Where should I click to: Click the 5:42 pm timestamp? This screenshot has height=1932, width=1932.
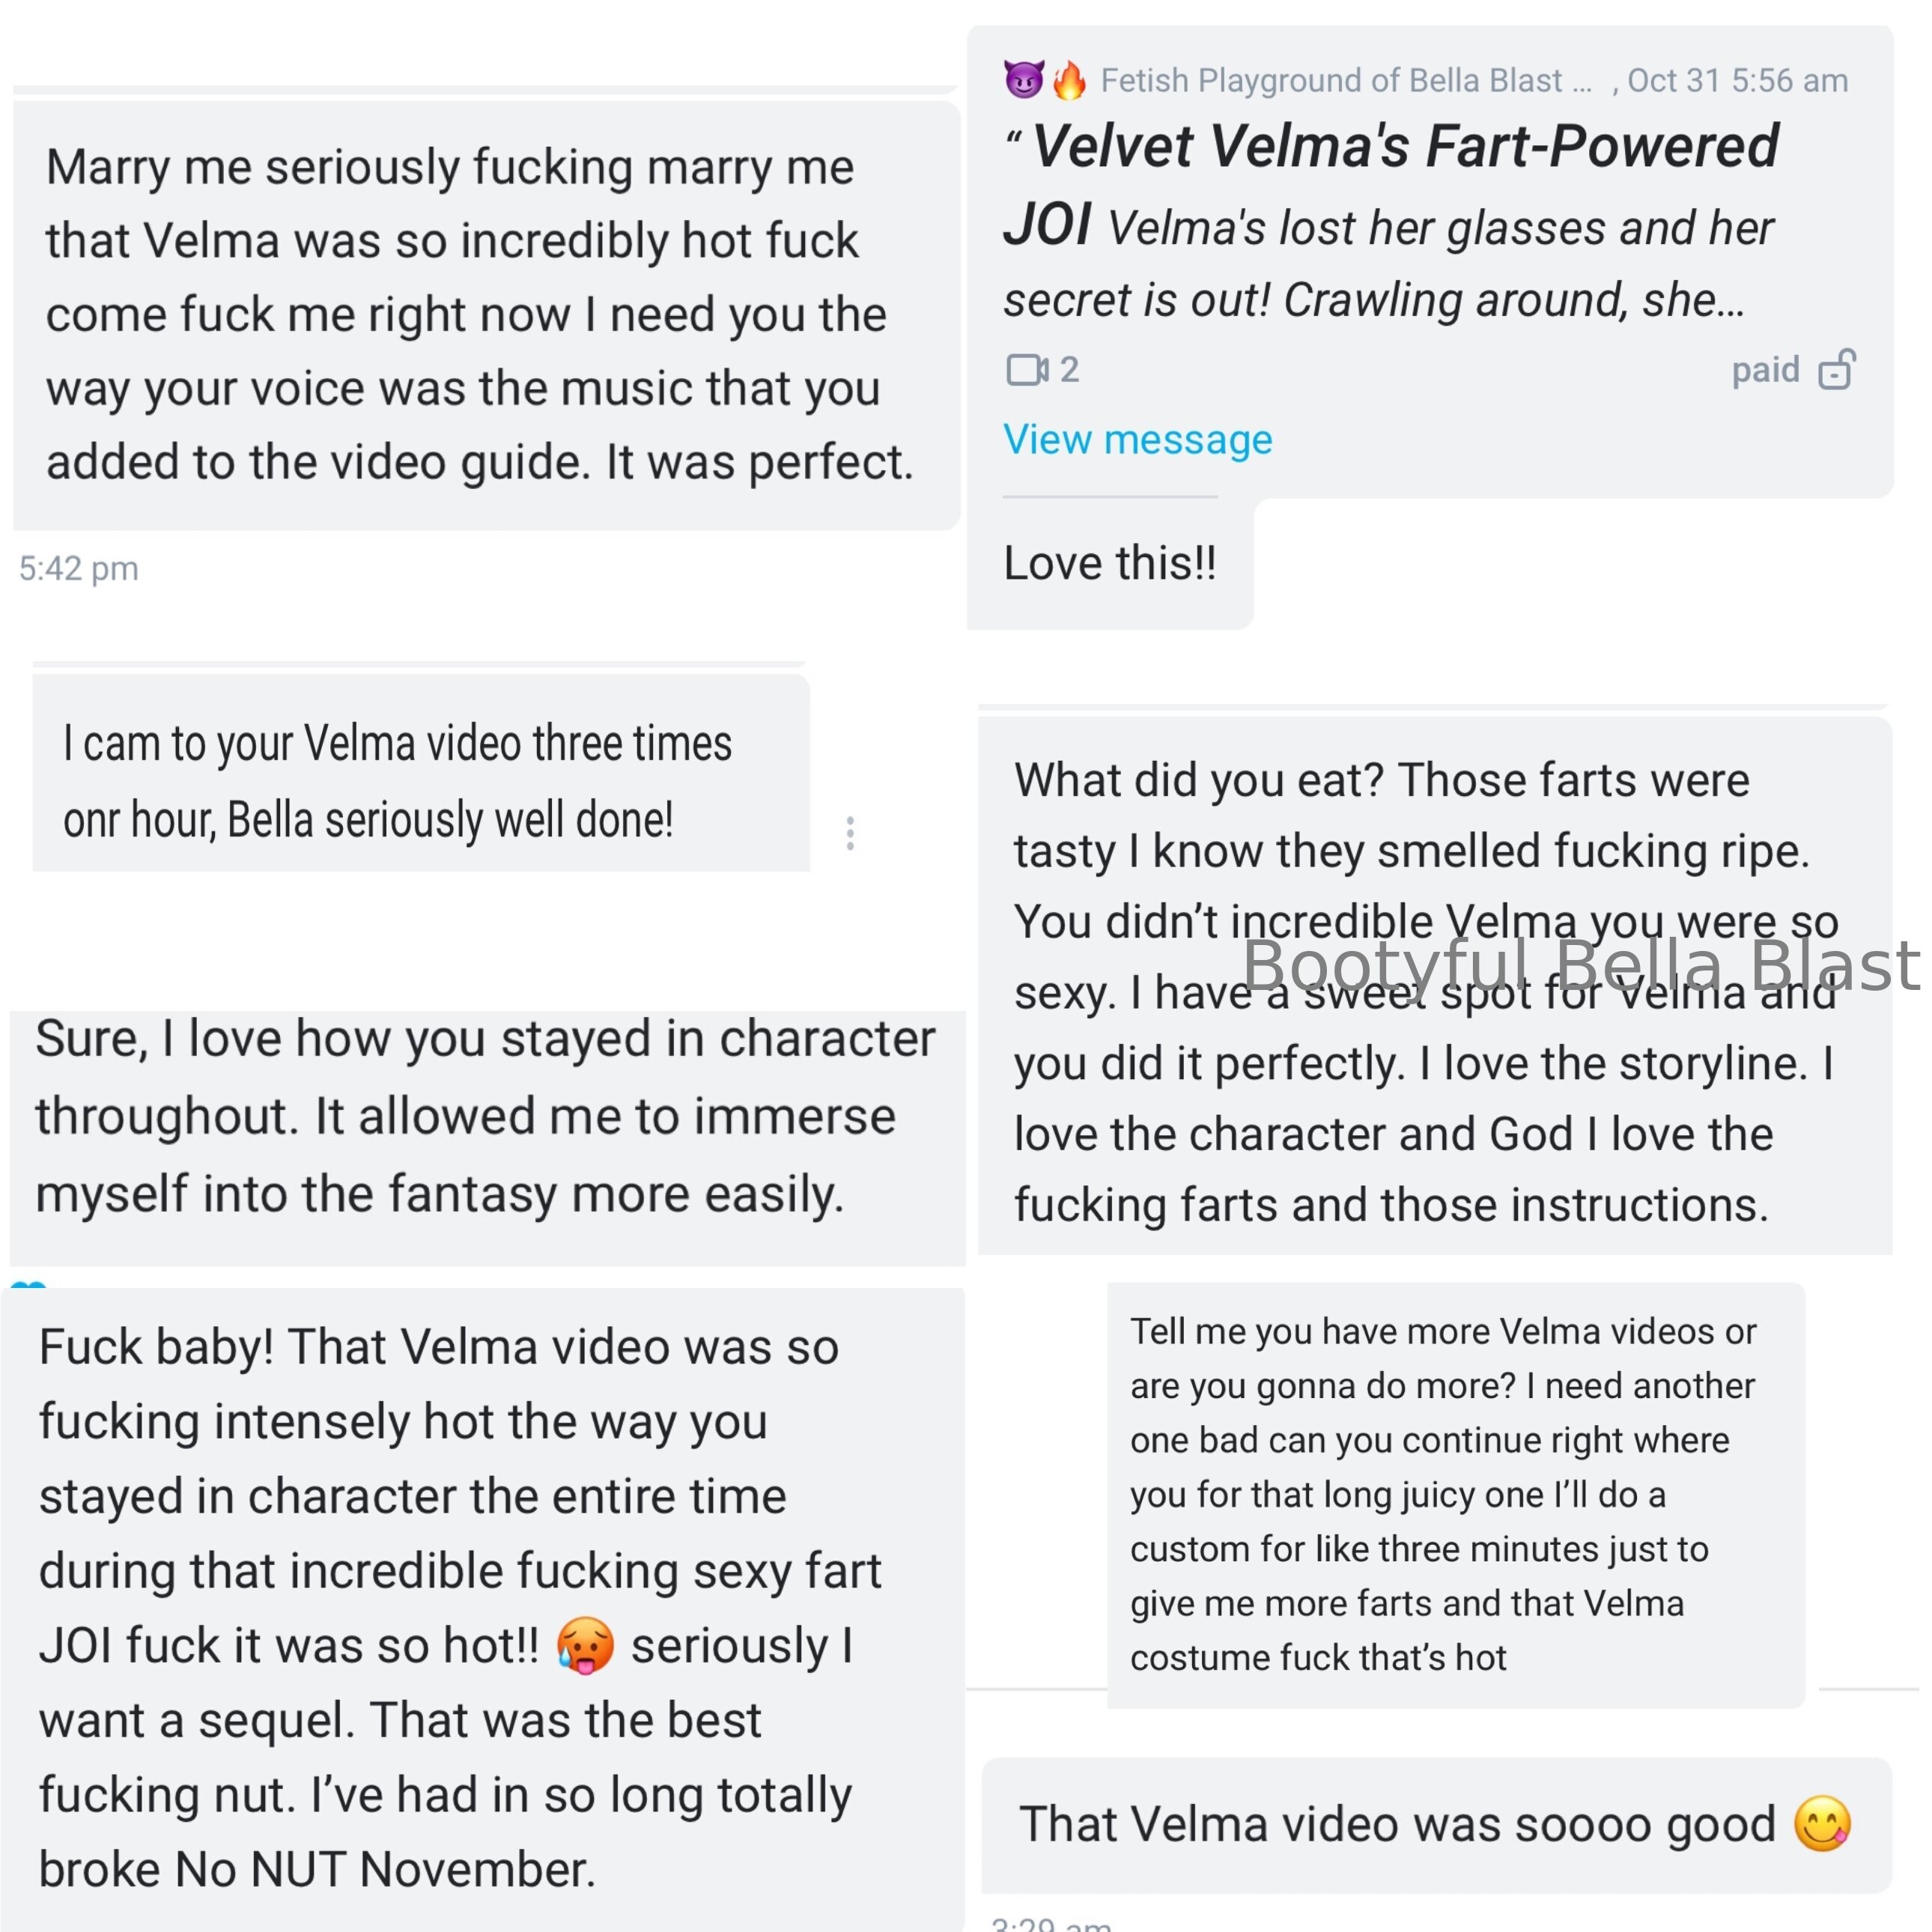click(x=79, y=569)
